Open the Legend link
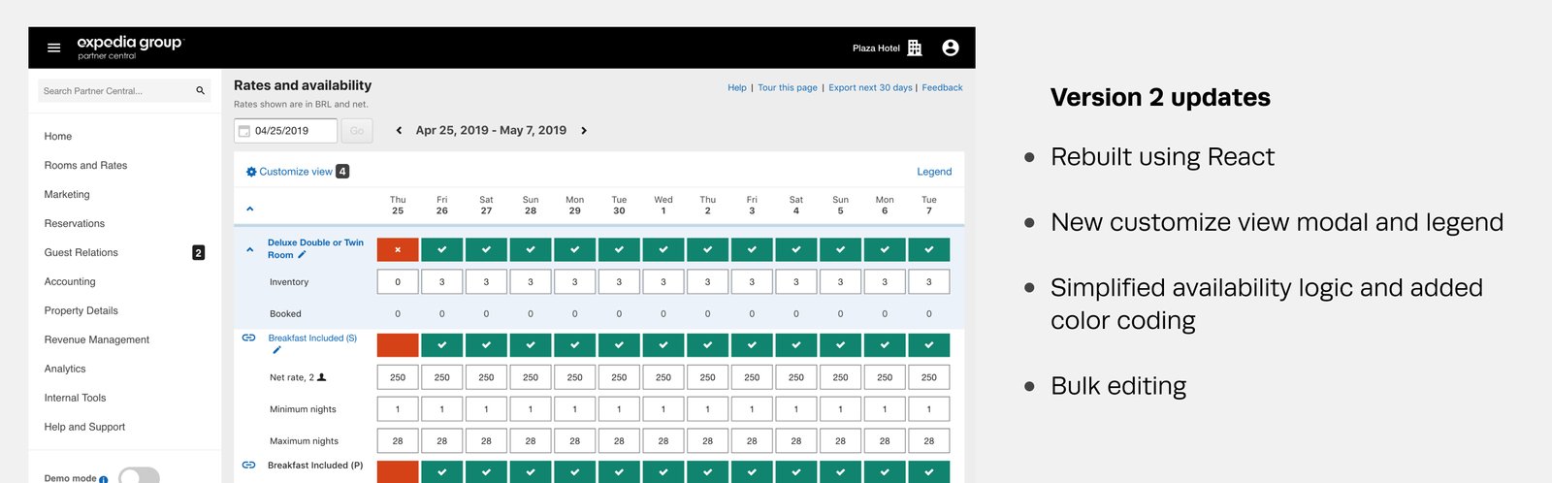1552x483 pixels. click(x=933, y=172)
